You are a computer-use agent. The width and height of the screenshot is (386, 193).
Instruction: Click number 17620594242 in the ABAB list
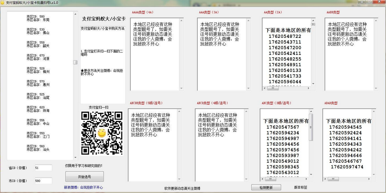coord(346,150)
